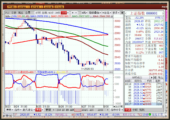Image resolution: width=170 pixels, height=120 pixels.
Task: Select the highlighted 15分 period
Action: point(64,13)
